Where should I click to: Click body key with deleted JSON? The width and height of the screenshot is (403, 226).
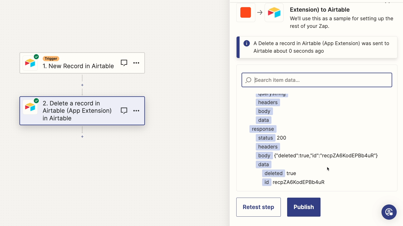point(264,156)
